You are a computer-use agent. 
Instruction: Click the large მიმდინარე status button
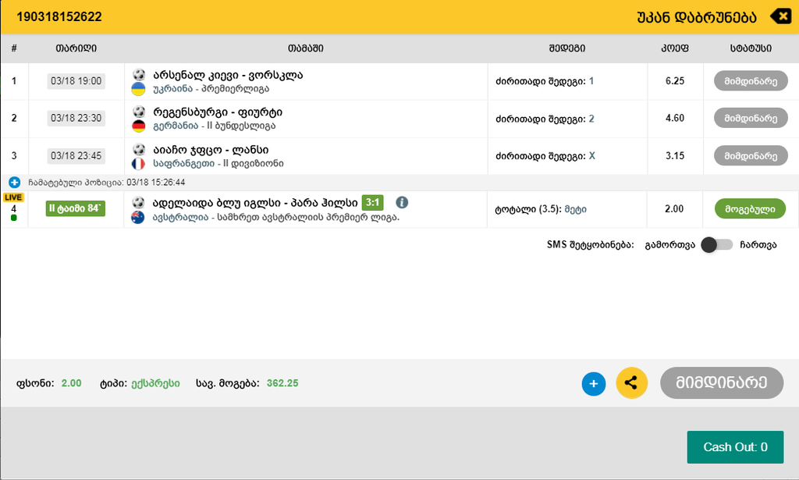click(x=722, y=382)
